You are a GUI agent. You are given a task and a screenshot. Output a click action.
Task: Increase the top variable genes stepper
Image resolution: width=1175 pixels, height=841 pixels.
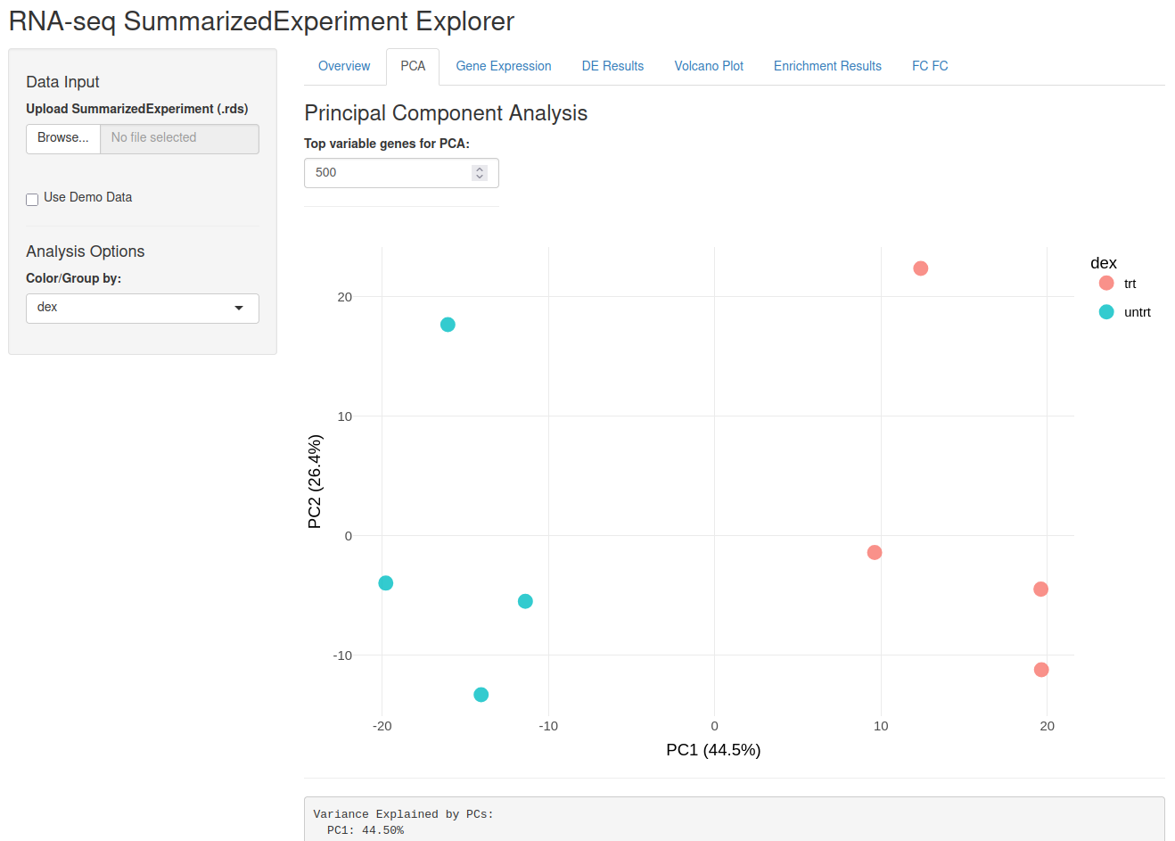[480, 169]
